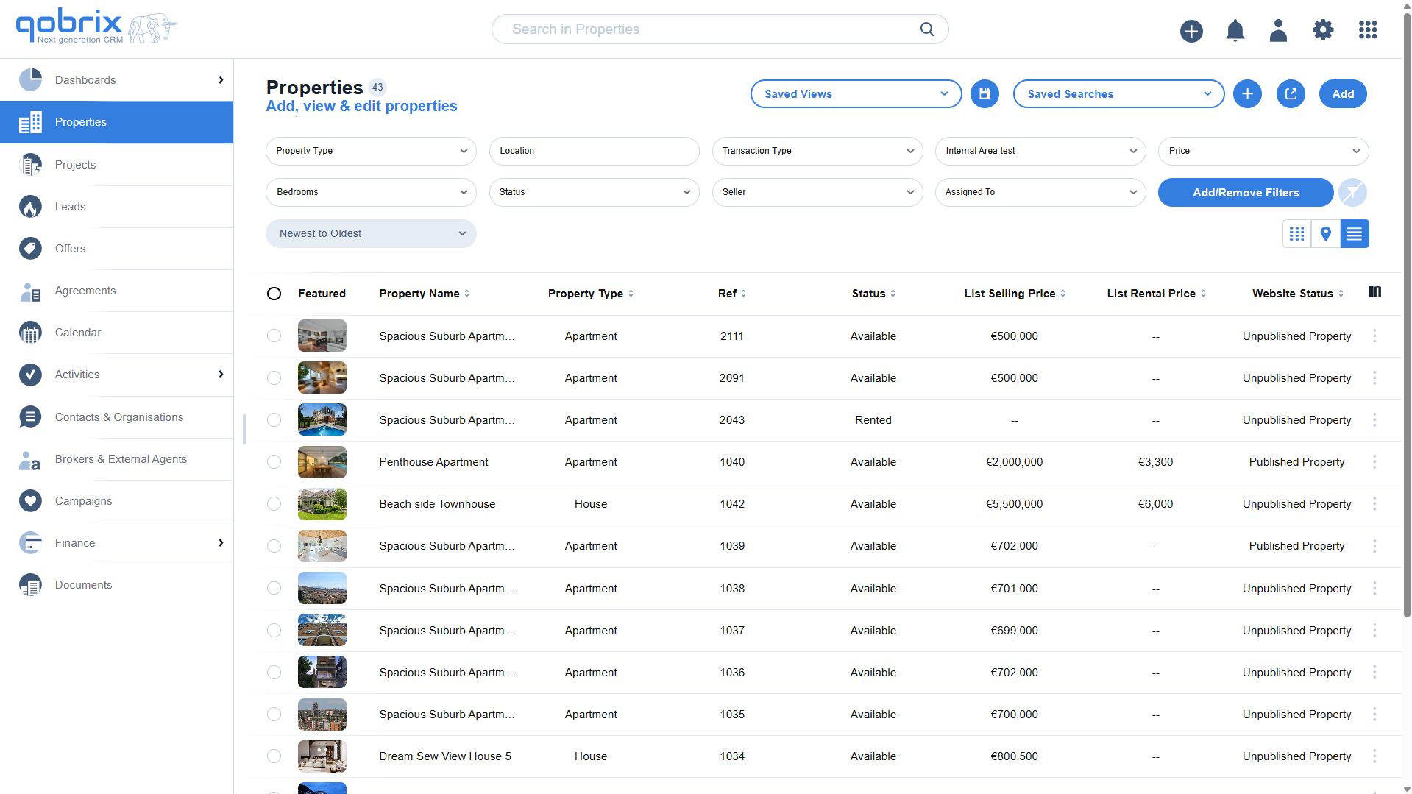The height and width of the screenshot is (794, 1412).
Task: Open the user profile icon
Action: click(x=1279, y=30)
